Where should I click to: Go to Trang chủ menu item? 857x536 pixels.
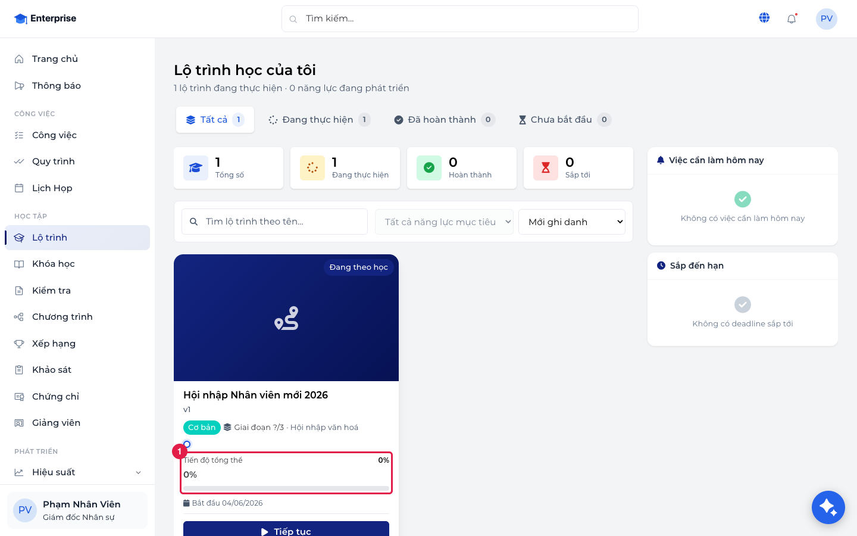[77, 59]
